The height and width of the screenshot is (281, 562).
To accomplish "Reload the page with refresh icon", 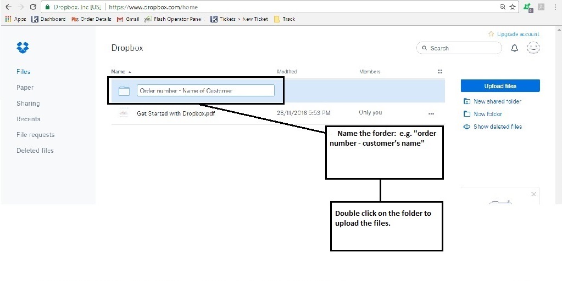I will coord(33,7).
